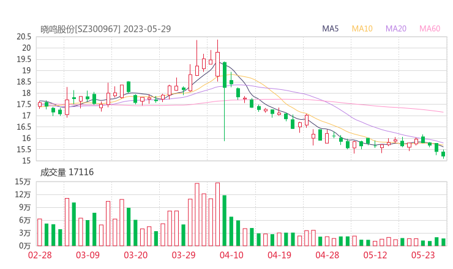This screenshot has width=453, height=269.
Task: Click the 成交量 17116 volume label
Action: pos(67,172)
